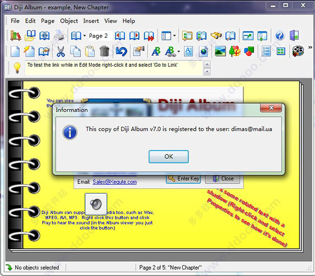Click the Close button in about window

click(x=223, y=178)
